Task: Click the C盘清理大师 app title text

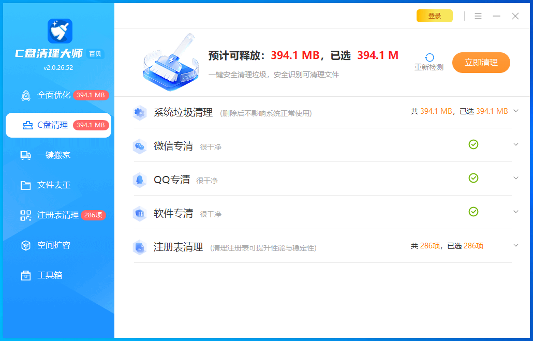Action: coord(49,53)
